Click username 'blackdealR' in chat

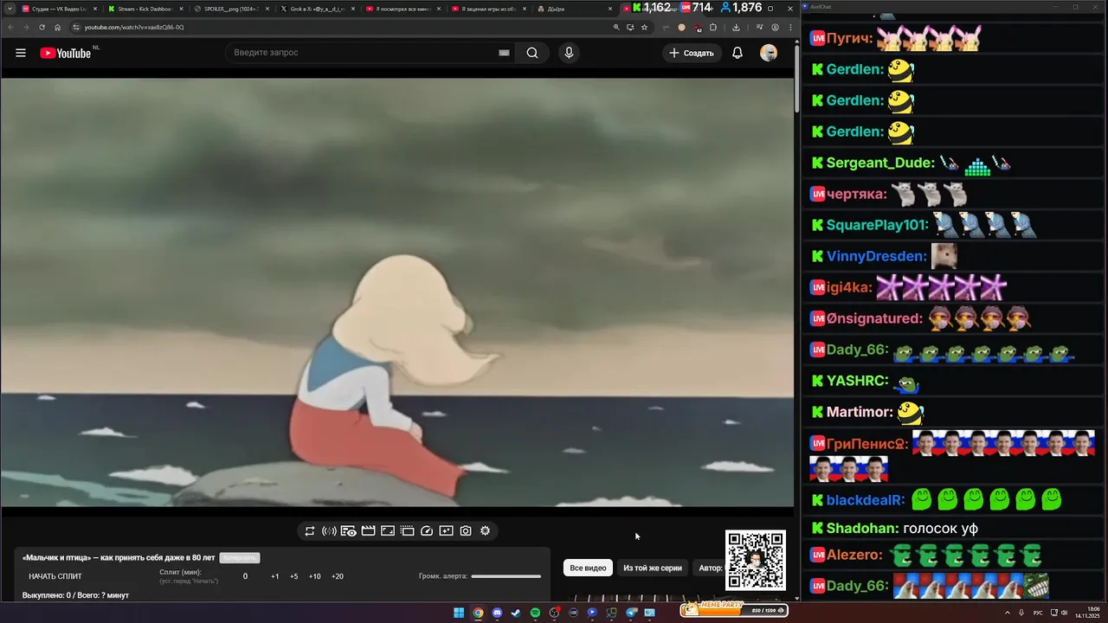coord(865,500)
